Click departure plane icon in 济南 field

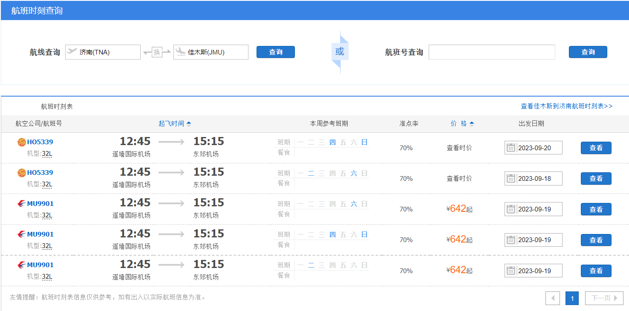pyautogui.click(x=72, y=51)
